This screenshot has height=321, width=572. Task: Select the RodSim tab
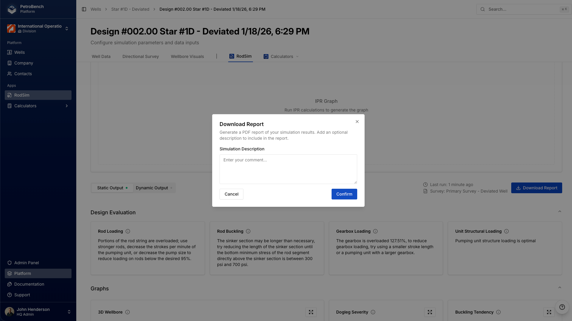pyautogui.click(x=240, y=56)
